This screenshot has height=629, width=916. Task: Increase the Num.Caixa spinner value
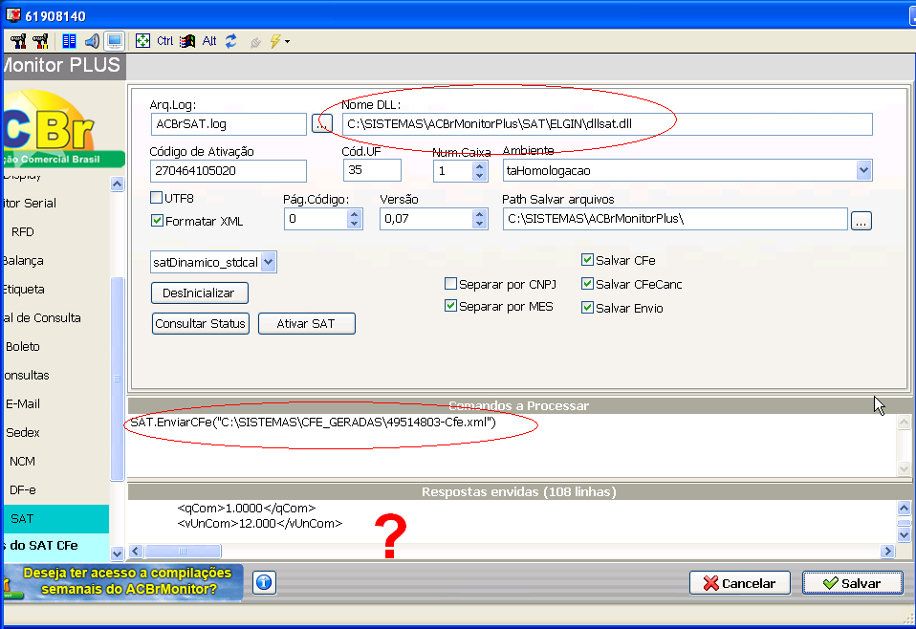(x=480, y=166)
